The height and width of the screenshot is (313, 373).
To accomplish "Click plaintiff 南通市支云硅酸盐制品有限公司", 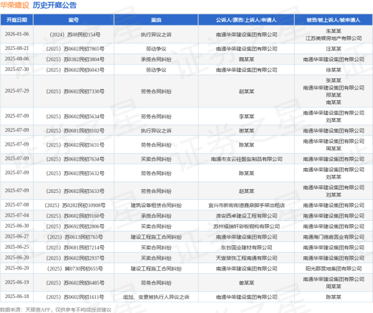I will pyautogui.click(x=246, y=159).
